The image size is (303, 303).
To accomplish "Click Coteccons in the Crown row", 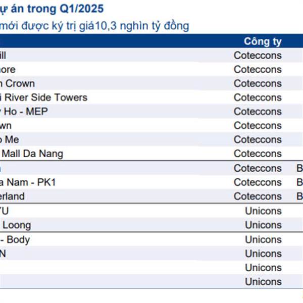I will click(x=258, y=83).
